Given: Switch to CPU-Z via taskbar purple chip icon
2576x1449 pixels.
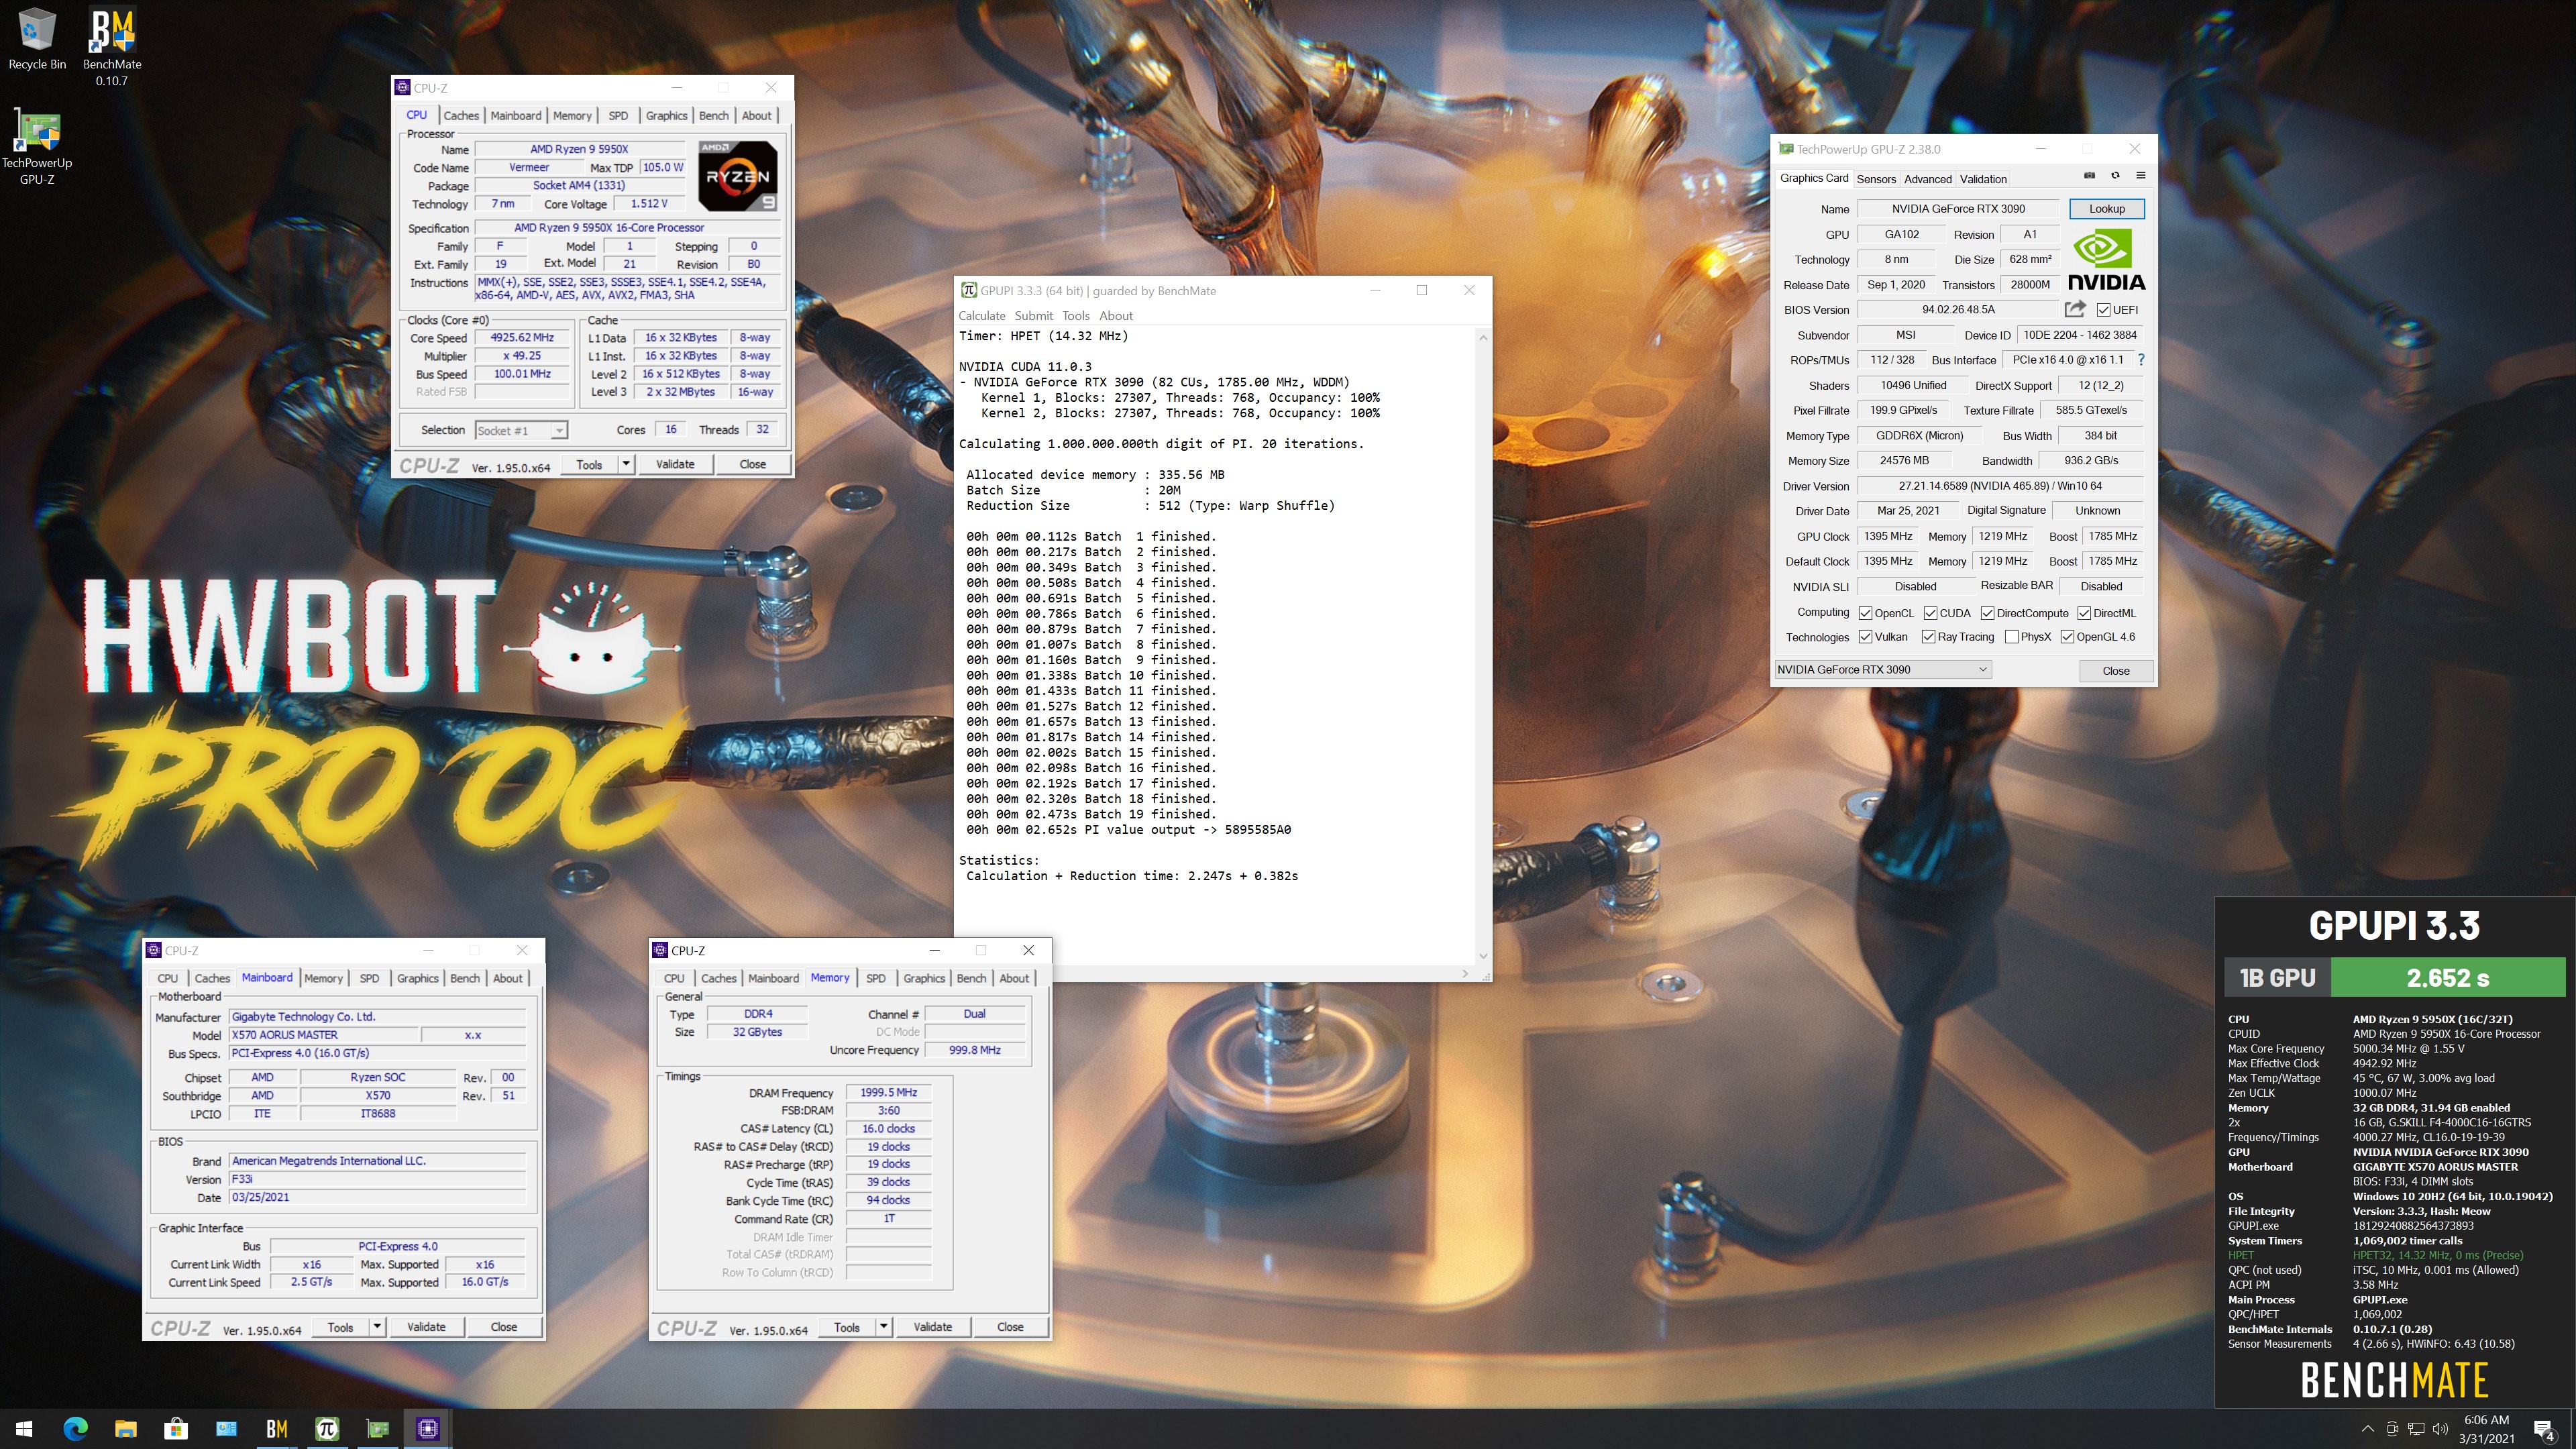Looking at the screenshot, I should [427, 1429].
